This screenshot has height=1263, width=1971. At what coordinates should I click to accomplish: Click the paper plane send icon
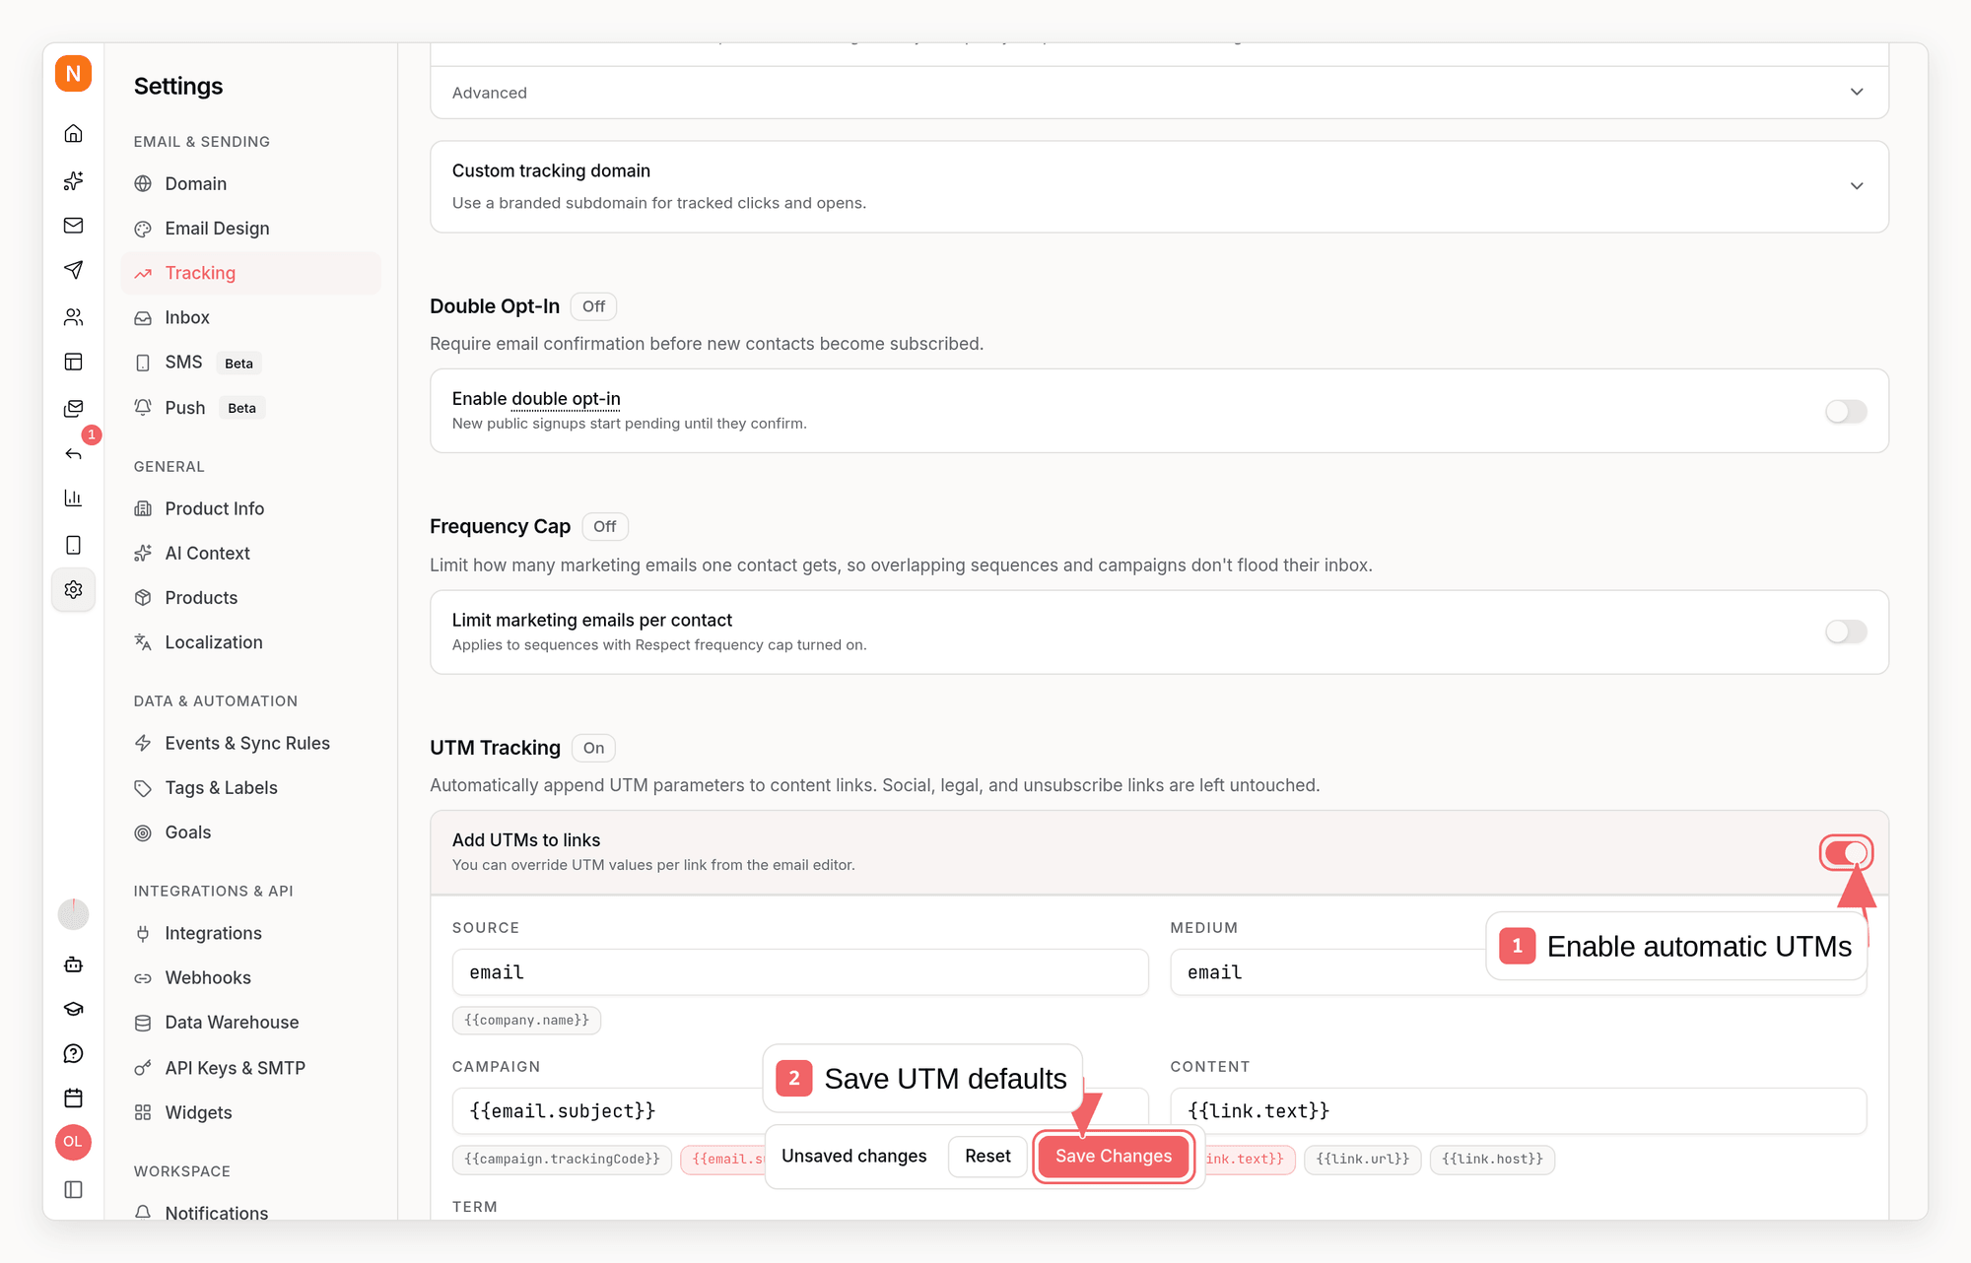[73, 270]
